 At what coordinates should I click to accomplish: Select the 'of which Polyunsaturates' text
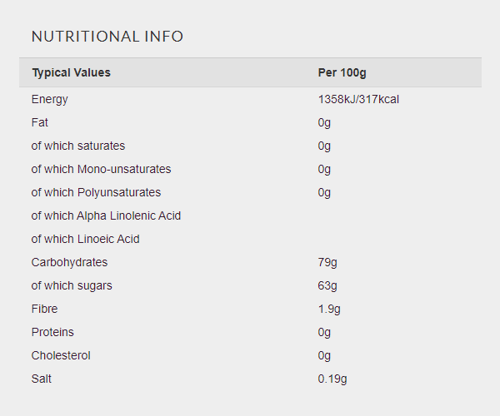point(96,192)
